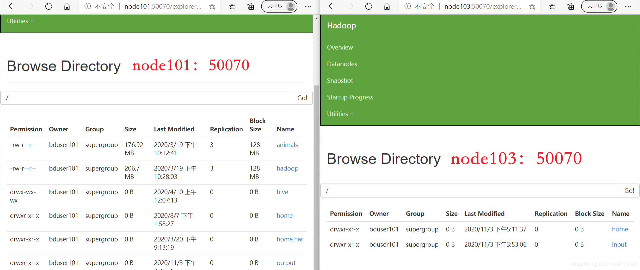The height and width of the screenshot is (270, 640).
Task: Click Go! button in node101 page
Action: coord(302,98)
